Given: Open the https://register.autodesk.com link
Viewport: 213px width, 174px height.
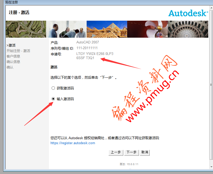Looking at the screenshot, I should pyautogui.click(x=73, y=143).
